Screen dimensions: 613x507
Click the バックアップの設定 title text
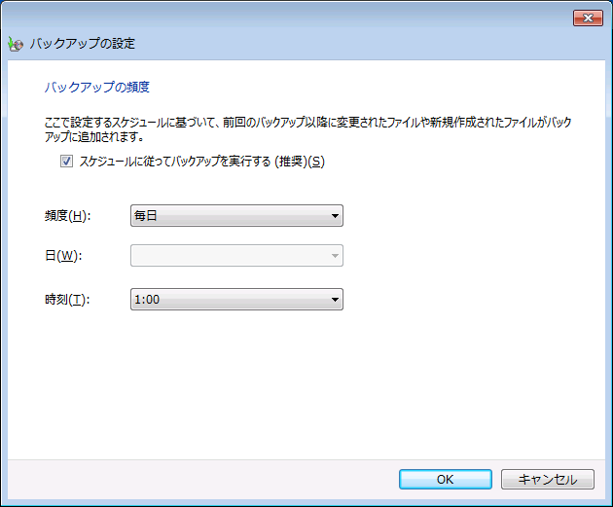(x=83, y=44)
